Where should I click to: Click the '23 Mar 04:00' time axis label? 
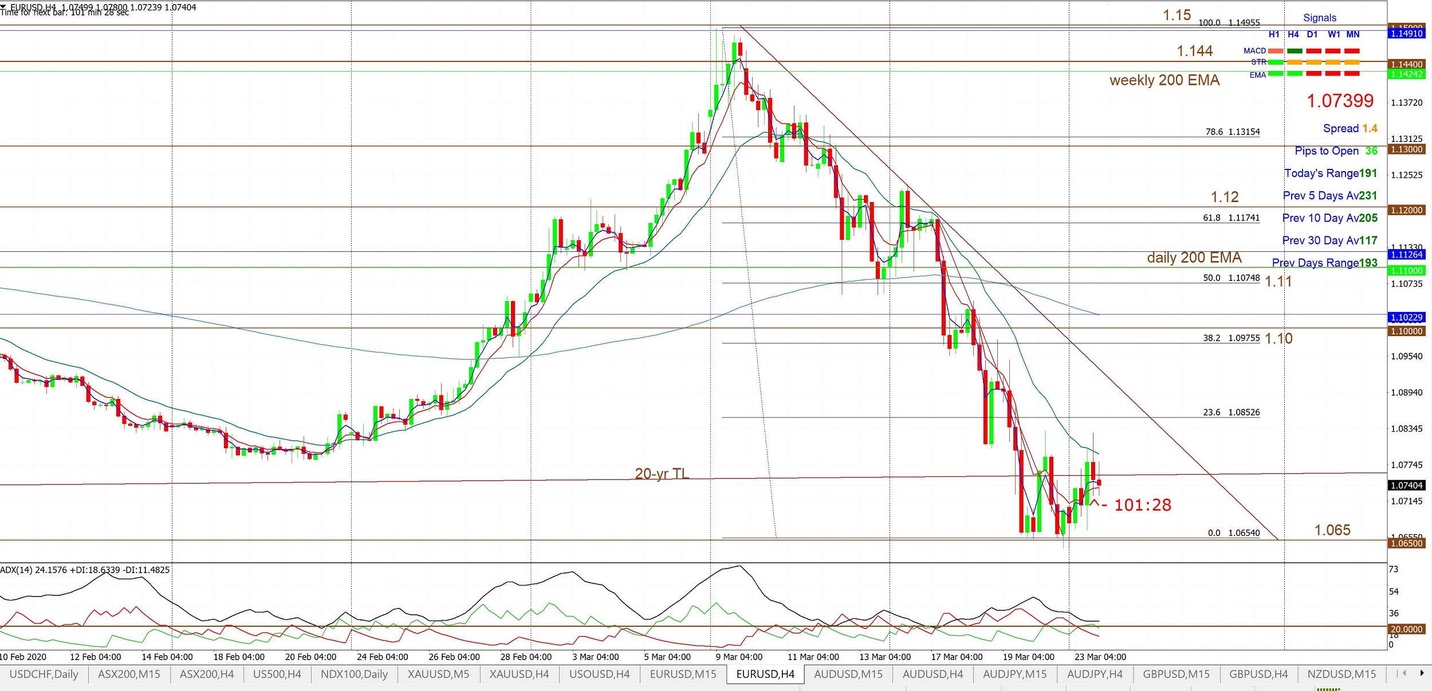pyautogui.click(x=1100, y=657)
